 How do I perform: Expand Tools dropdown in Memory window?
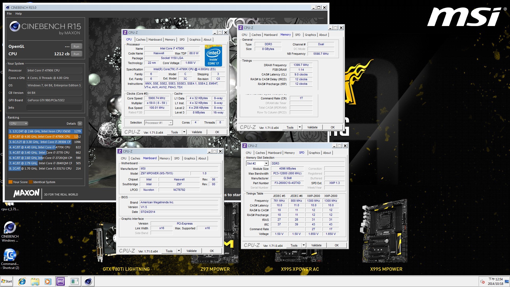[300, 127]
